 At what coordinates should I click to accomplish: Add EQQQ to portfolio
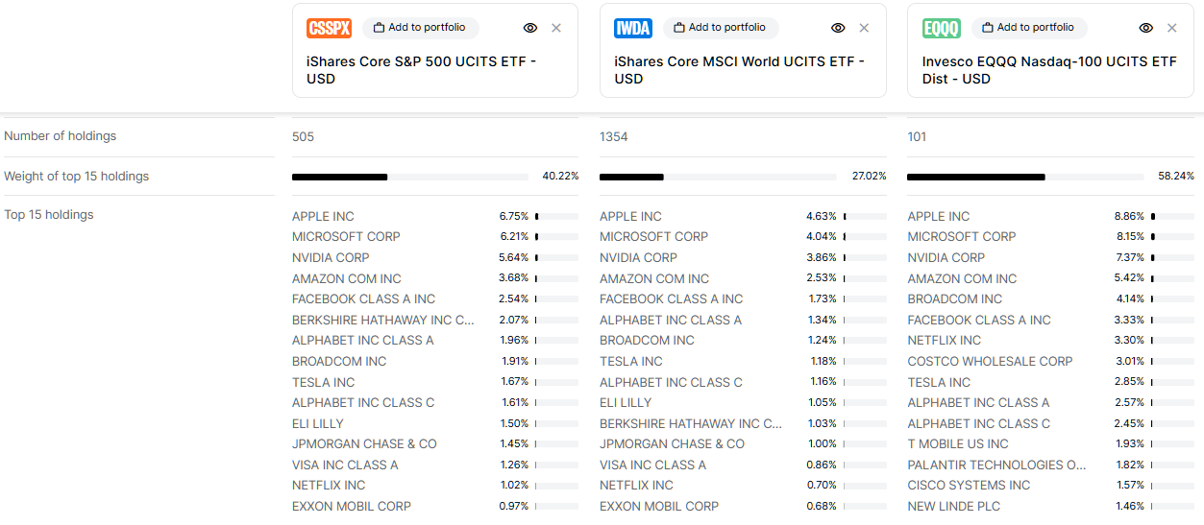[x=1028, y=28]
